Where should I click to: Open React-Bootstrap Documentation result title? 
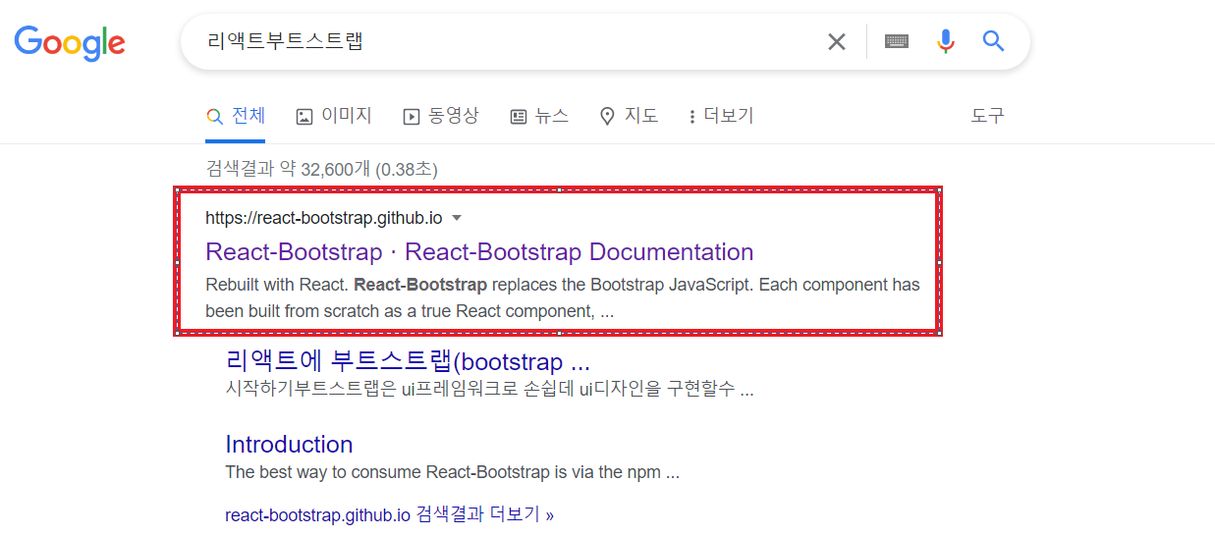[479, 252]
